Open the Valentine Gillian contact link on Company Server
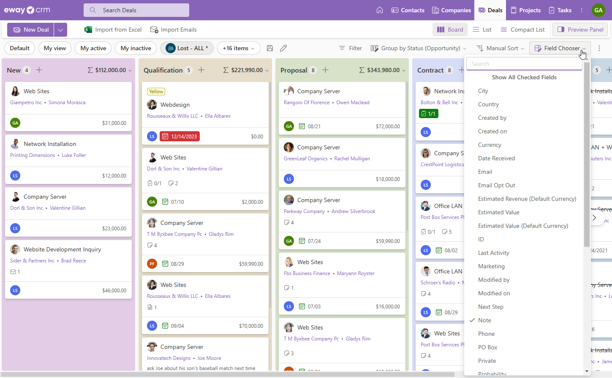This screenshot has width=612, height=378. coord(68,208)
